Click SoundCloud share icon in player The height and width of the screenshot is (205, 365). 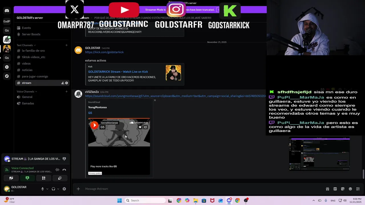click(145, 127)
